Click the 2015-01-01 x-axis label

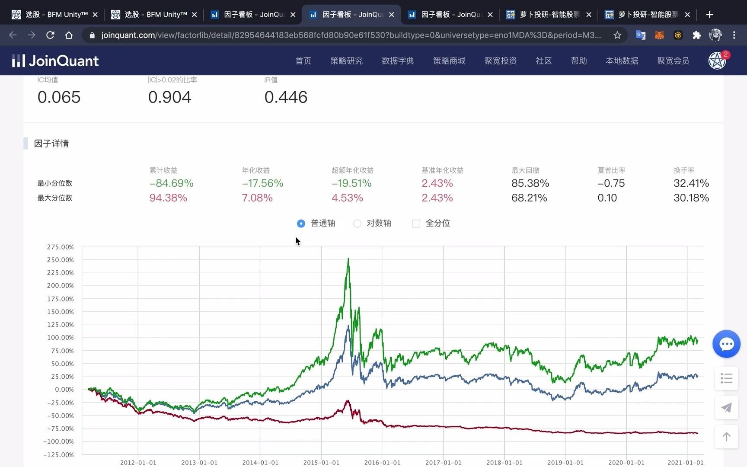pos(321,462)
